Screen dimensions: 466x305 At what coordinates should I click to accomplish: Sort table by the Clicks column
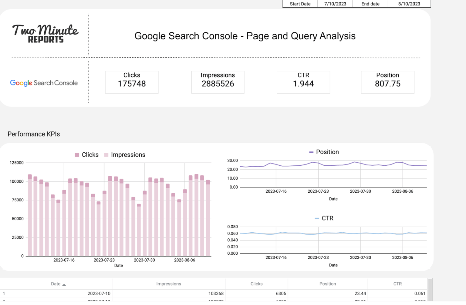tap(256, 284)
